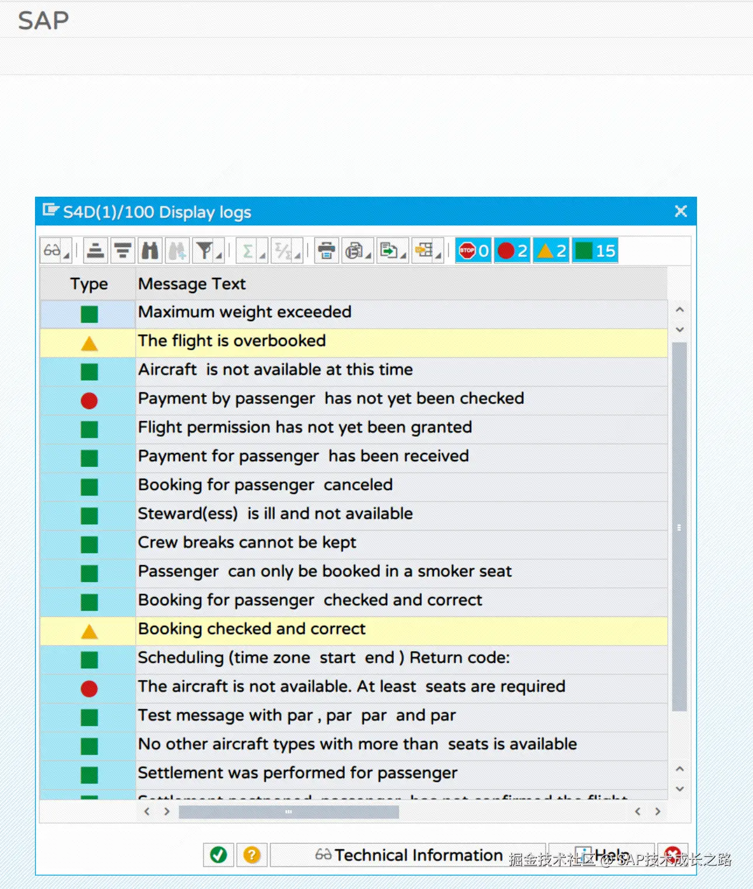Select the green icon beside Aircraft is not available
Viewport: 753px width, 889px height.
(89, 372)
